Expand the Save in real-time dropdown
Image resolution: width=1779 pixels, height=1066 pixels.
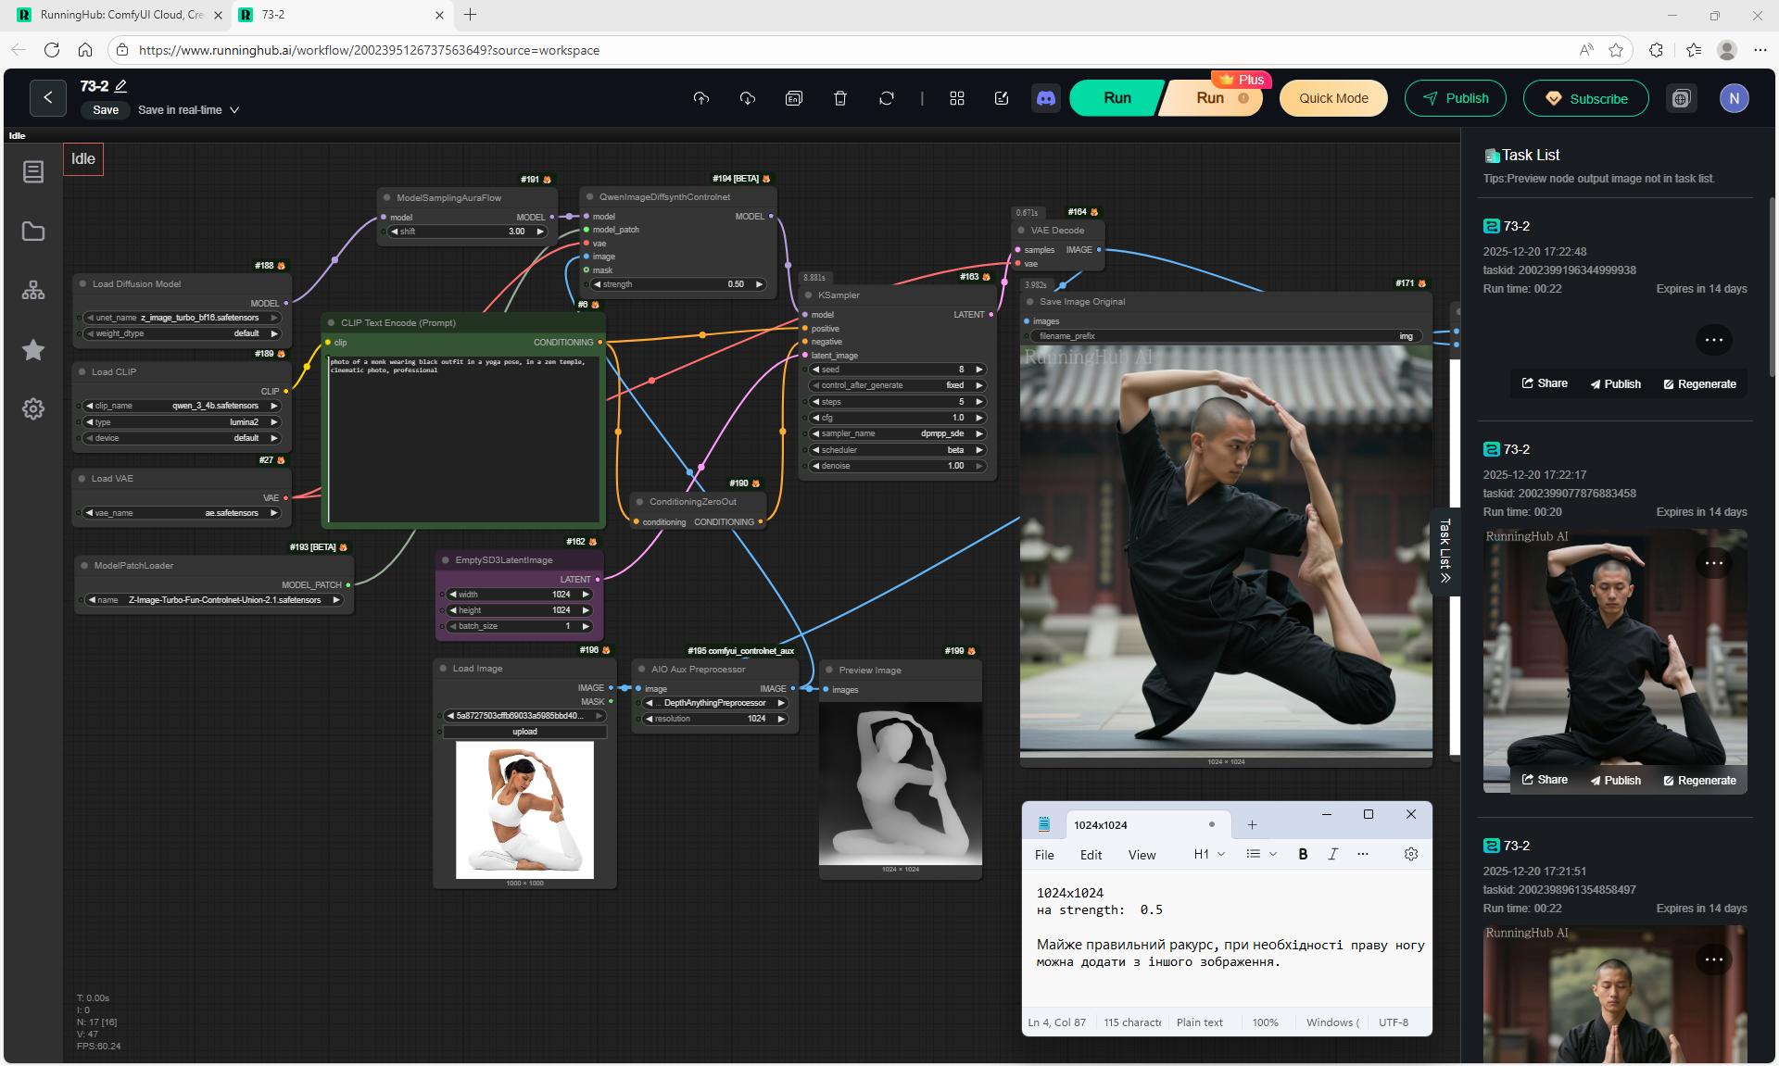[x=234, y=110]
